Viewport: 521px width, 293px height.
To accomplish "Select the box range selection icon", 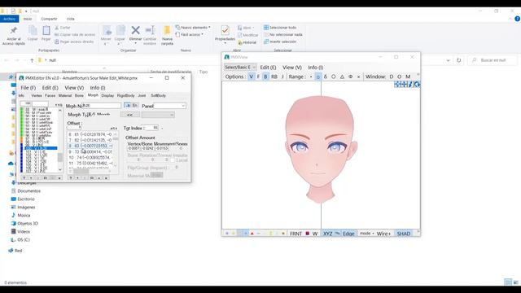I will [x=318, y=77].
